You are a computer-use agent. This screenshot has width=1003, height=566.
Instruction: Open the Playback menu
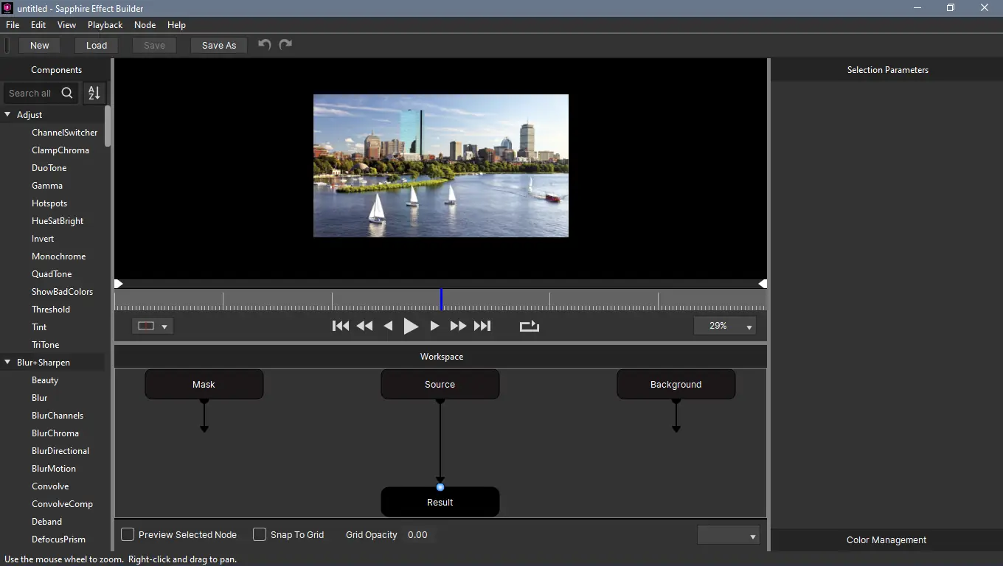click(x=105, y=24)
